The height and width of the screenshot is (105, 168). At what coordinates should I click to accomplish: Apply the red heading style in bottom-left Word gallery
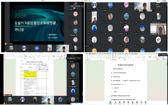coord(49,56)
